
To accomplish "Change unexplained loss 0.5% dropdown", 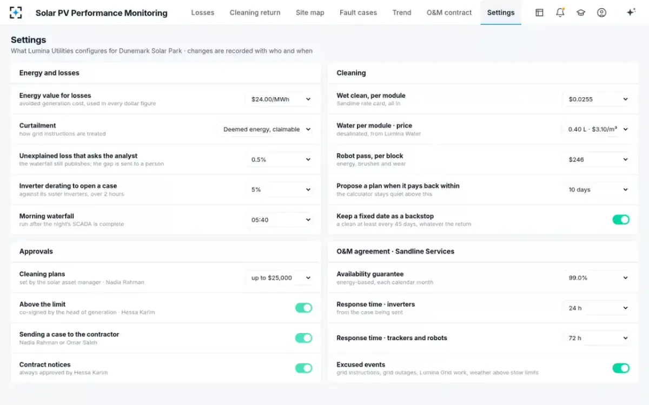I will [279, 160].
